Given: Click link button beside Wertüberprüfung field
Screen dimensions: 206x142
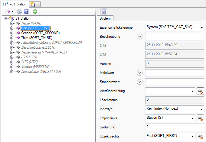Looking at the screenshot, I should pyautogui.click(x=200, y=91).
